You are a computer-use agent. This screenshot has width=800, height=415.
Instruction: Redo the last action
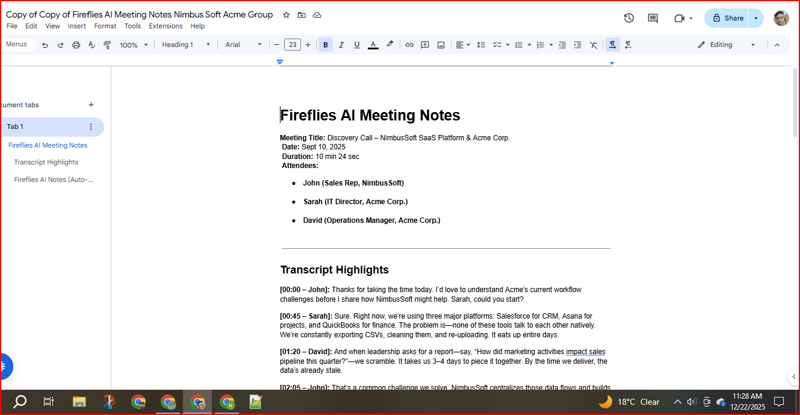60,45
